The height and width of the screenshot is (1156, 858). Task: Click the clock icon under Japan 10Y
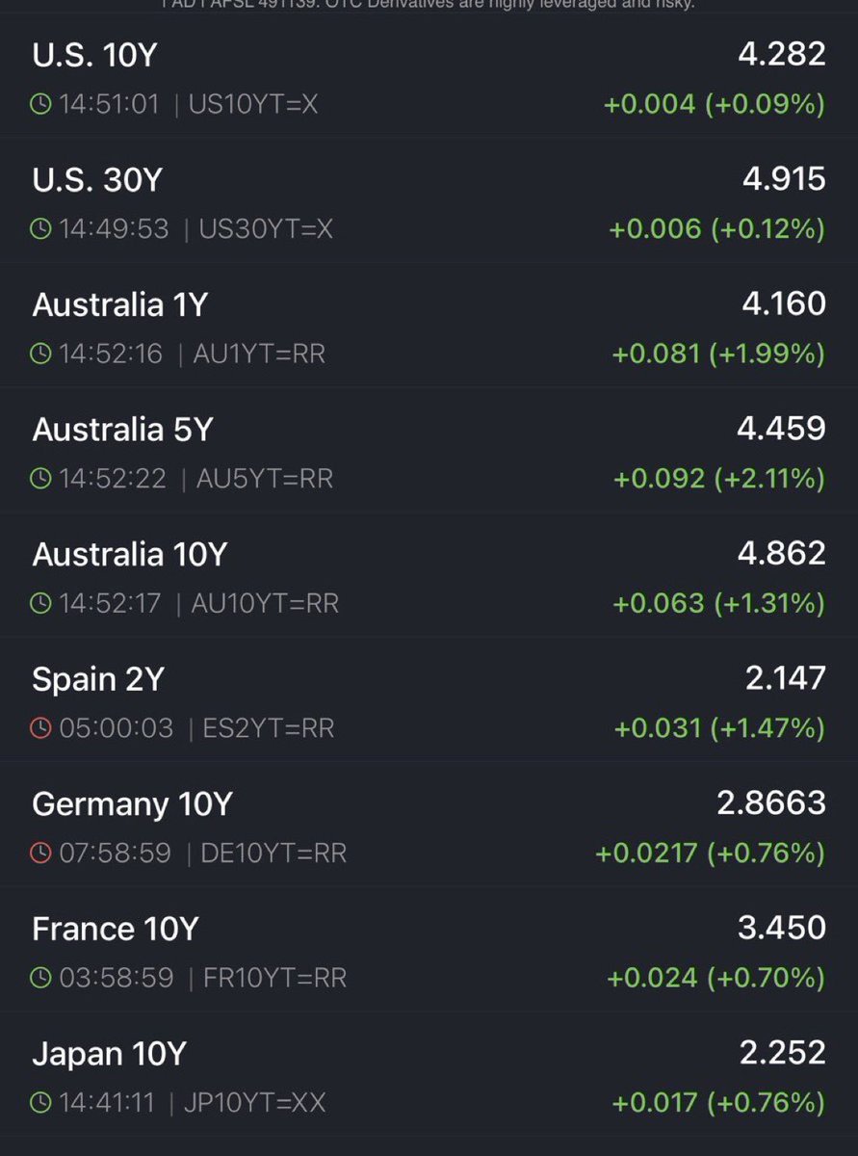(x=41, y=1103)
